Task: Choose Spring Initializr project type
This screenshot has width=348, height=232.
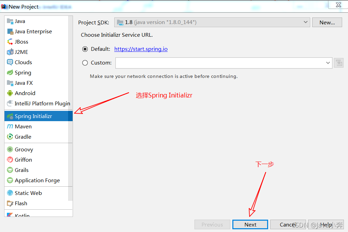Action: (x=39, y=116)
